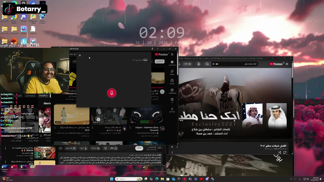Screen dimensions: 324x182
Task: Click Clip scissors button in bottom toolbar
Action: [x=71, y=148]
